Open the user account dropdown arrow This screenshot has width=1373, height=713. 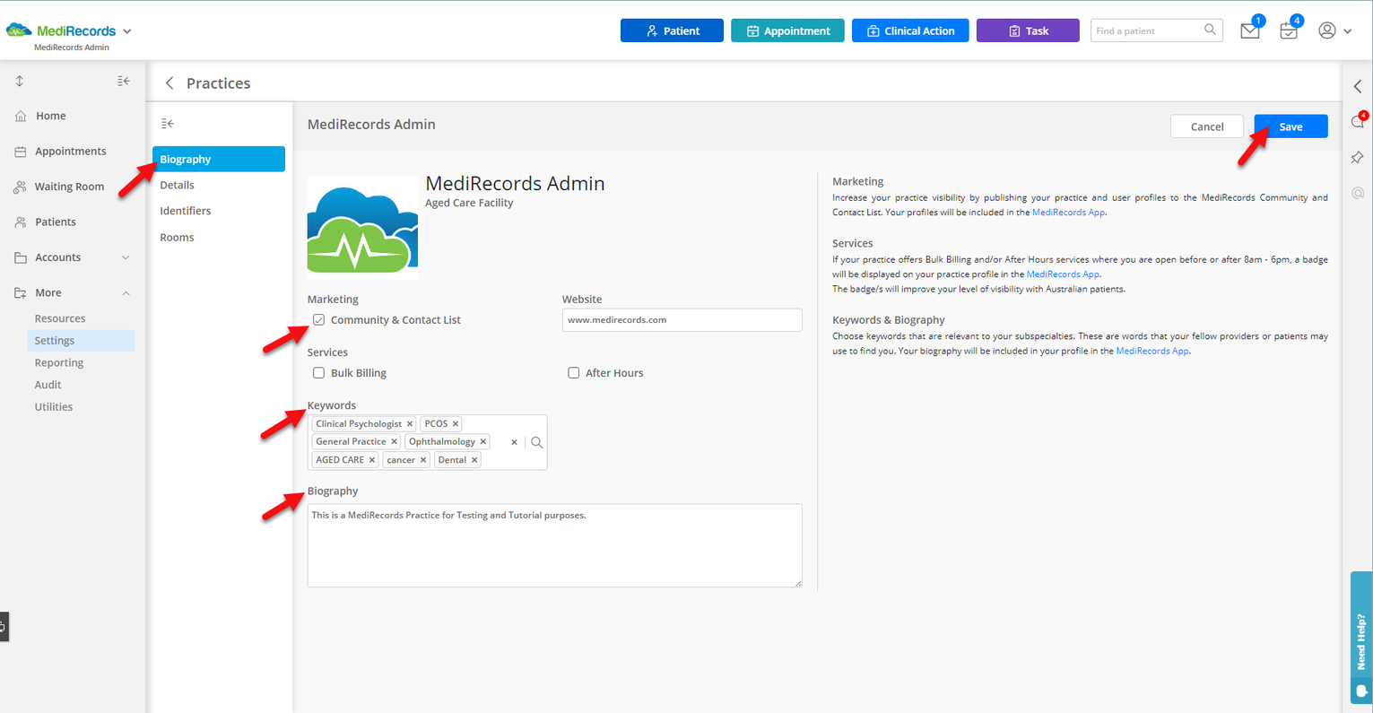coord(1347,31)
